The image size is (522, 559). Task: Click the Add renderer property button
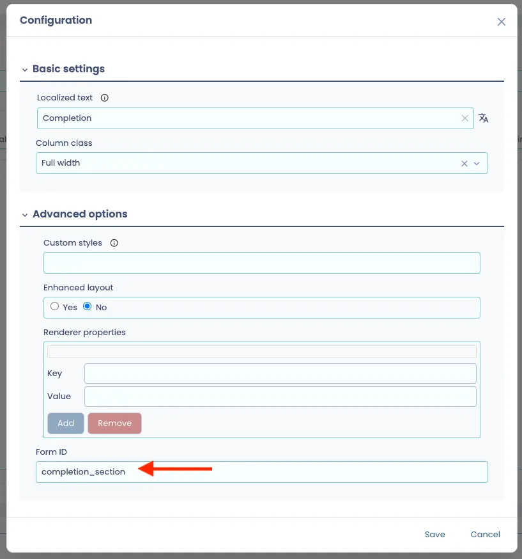click(x=66, y=423)
